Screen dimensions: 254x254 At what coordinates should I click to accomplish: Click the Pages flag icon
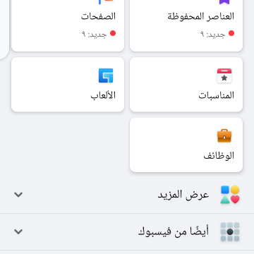106,2
